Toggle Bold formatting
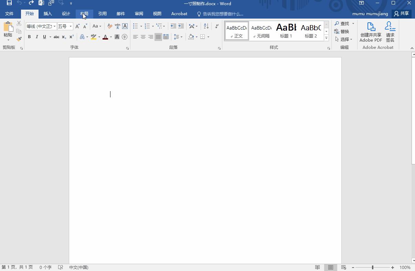 (x=29, y=37)
